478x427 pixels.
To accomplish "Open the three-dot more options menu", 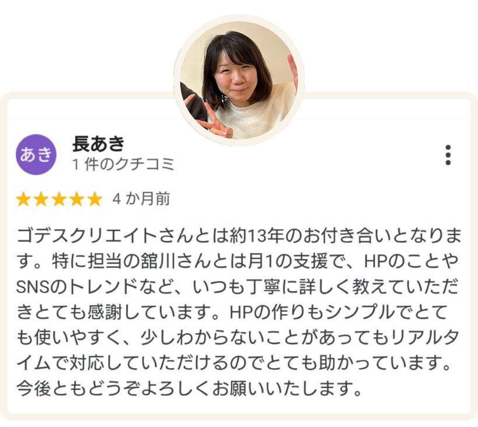I will coord(448,155).
